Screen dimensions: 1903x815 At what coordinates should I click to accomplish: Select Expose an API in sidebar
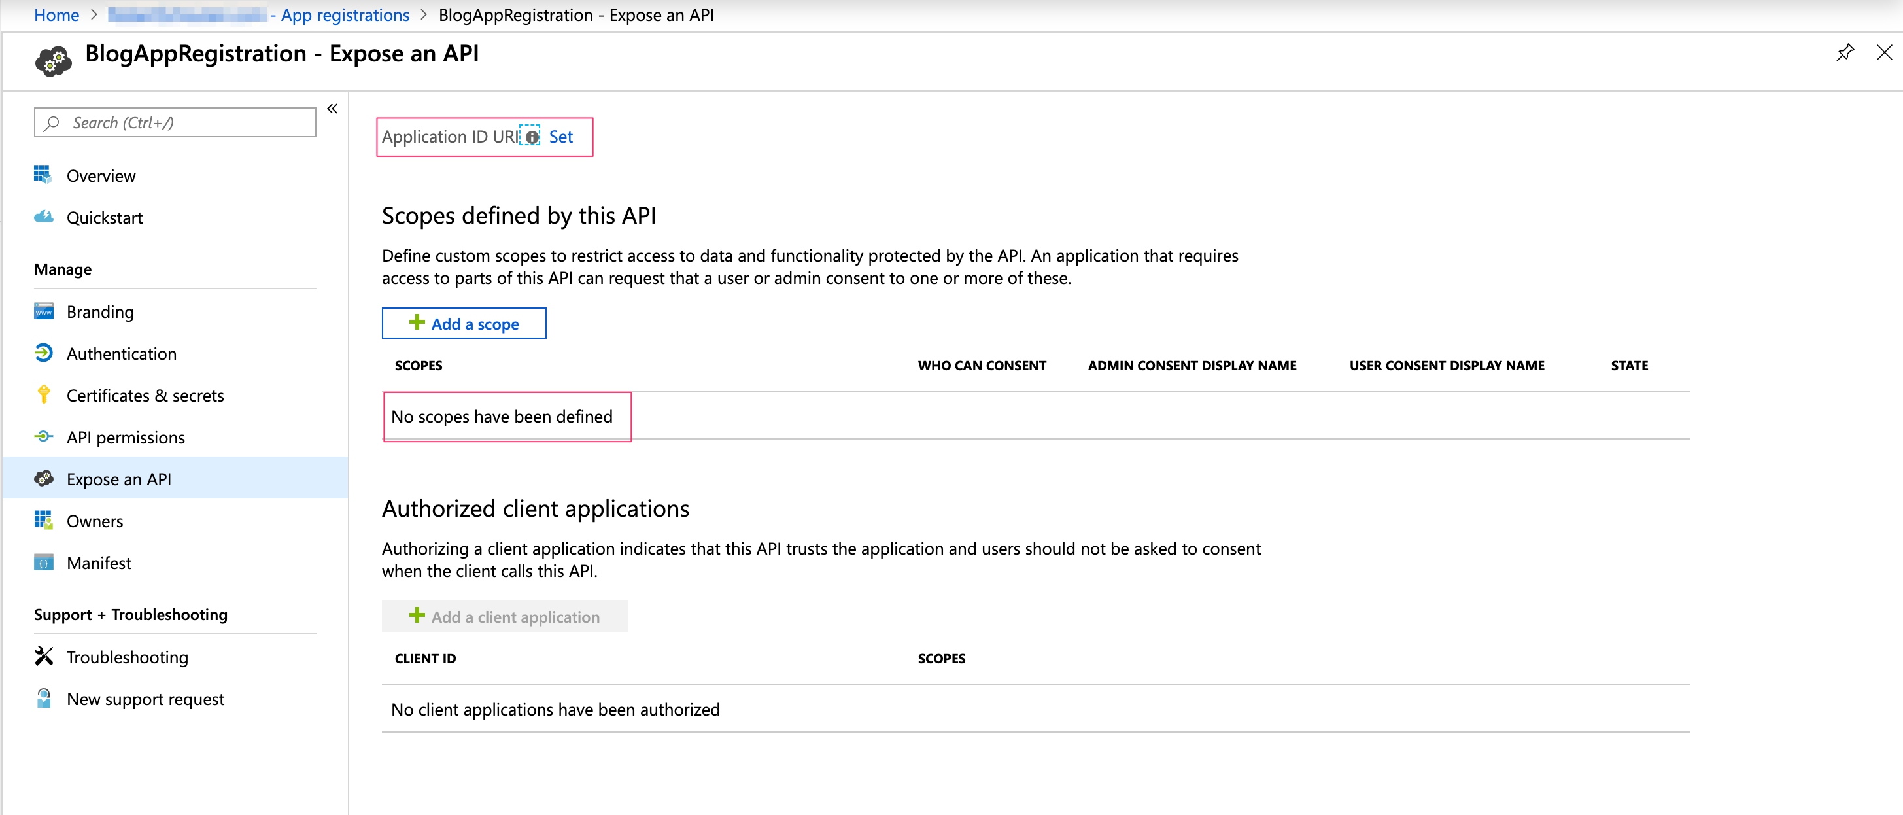[x=118, y=479]
